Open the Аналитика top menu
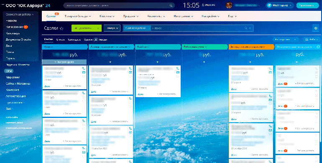The width and height of the screenshot is (322, 163). [156, 16]
